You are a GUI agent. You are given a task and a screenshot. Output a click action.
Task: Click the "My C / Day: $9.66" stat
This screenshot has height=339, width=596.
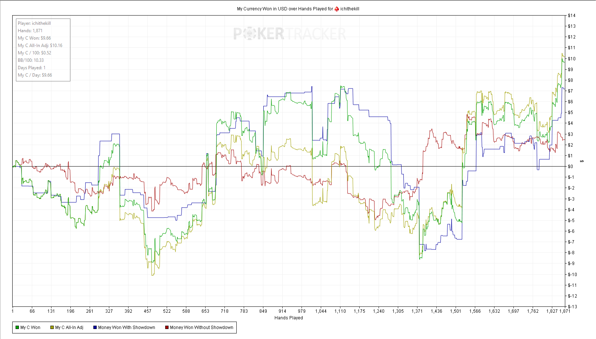coord(35,75)
